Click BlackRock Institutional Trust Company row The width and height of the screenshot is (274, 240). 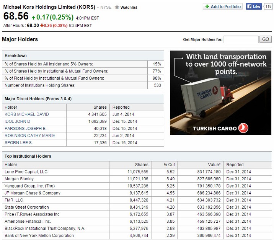[137, 229]
